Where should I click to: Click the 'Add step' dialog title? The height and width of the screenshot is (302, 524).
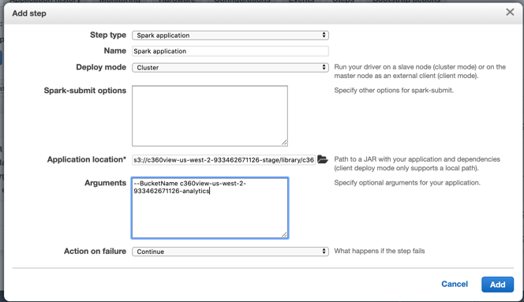[29, 13]
